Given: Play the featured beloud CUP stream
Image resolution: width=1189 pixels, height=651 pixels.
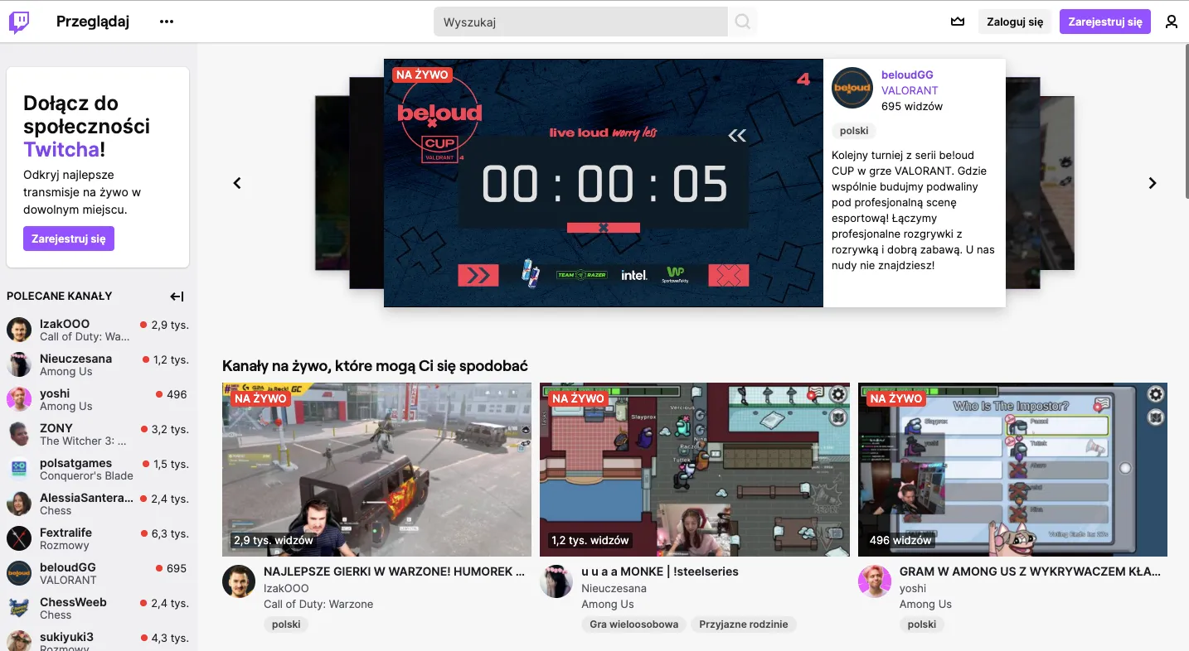Looking at the screenshot, I should click(x=604, y=183).
